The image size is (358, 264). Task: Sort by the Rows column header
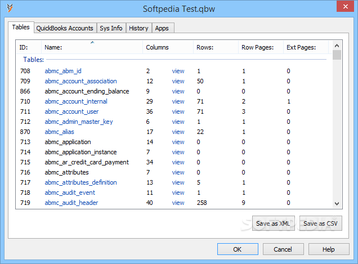coord(216,47)
